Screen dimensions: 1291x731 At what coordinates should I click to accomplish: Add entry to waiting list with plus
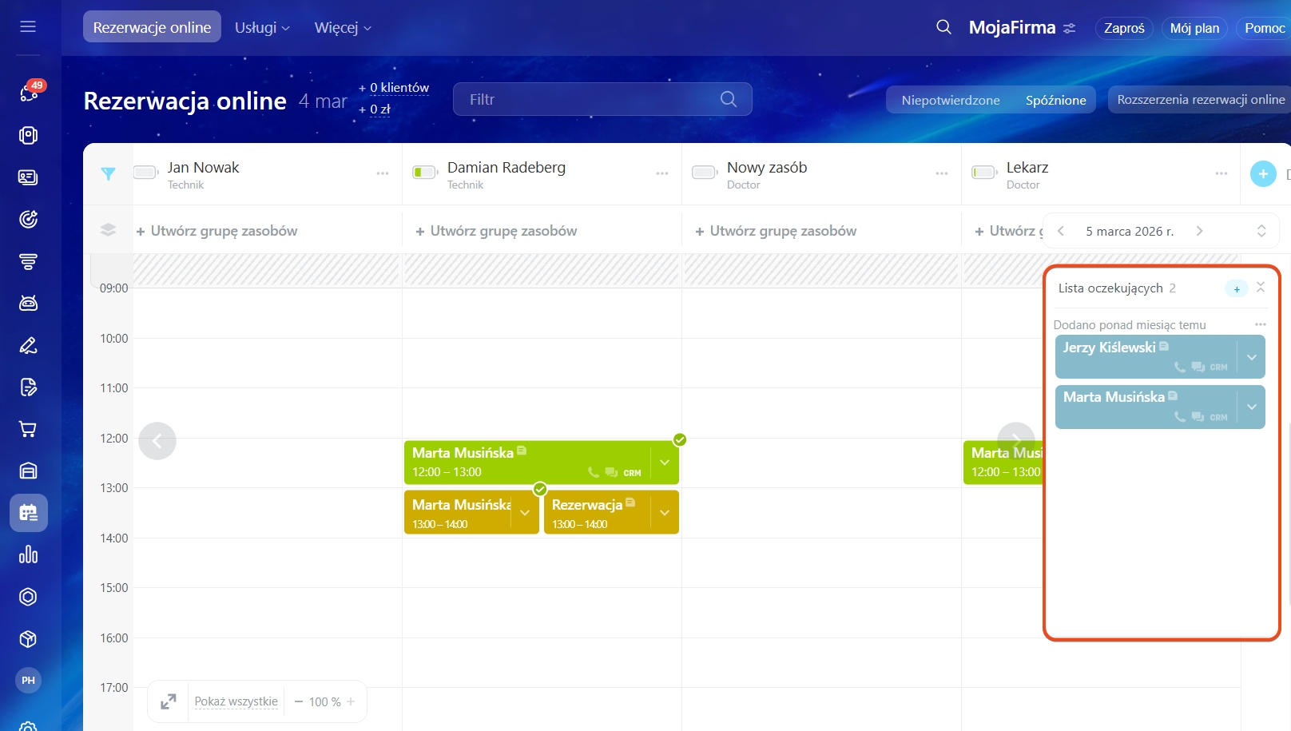coord(1236,288)
